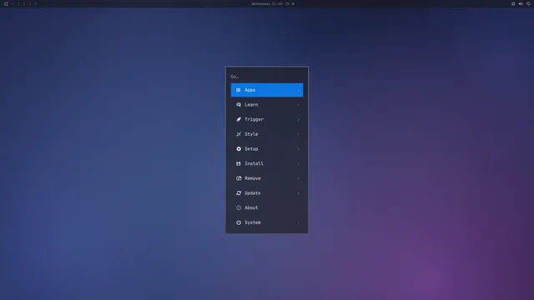Click the refresh icon beside Update
The width and height of the screenshot is (534, 300).
[x=239, y=192]
